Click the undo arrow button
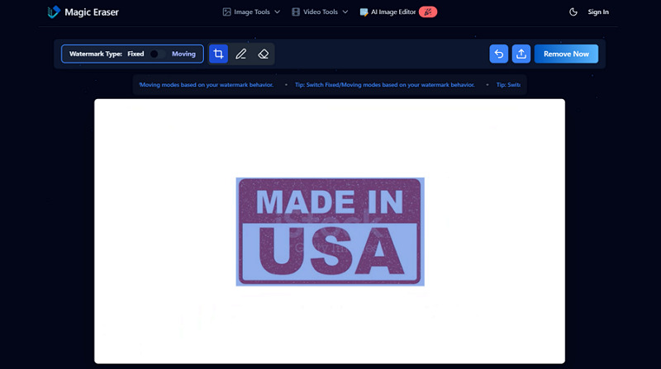 (x=499, y=54)
